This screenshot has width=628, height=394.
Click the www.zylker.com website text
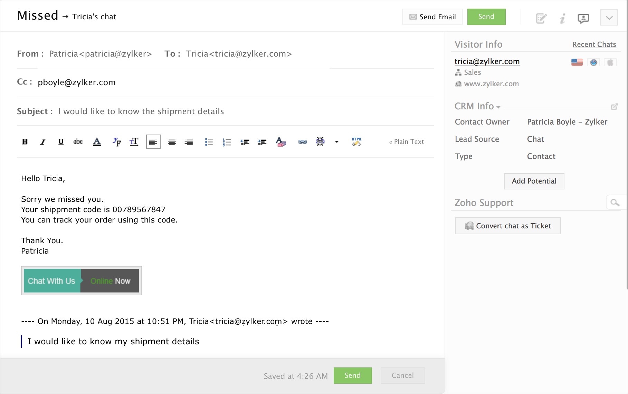[x=491, y=84]
